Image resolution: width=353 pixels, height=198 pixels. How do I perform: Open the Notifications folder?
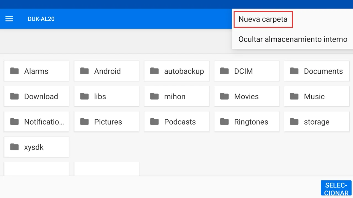click(37, 122)
